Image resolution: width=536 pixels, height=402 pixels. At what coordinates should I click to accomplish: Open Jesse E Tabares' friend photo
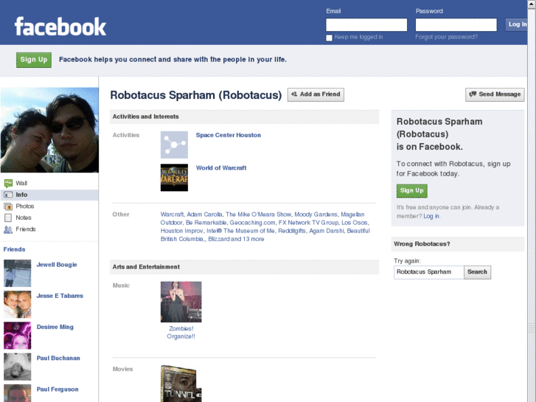(x=18, y=304)
